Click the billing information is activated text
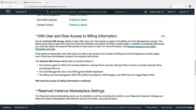 63,81
